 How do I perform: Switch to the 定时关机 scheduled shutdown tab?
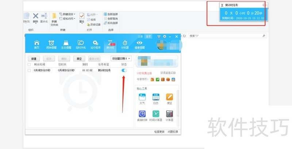point(81,45)
